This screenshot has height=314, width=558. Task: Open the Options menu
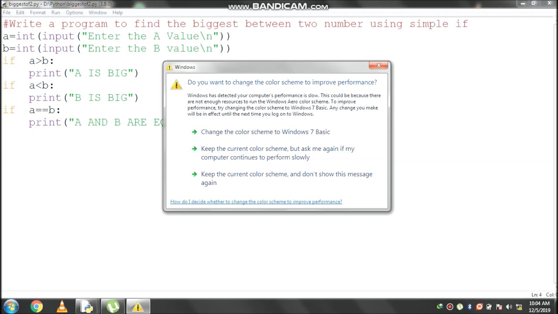tap(75, 13)
